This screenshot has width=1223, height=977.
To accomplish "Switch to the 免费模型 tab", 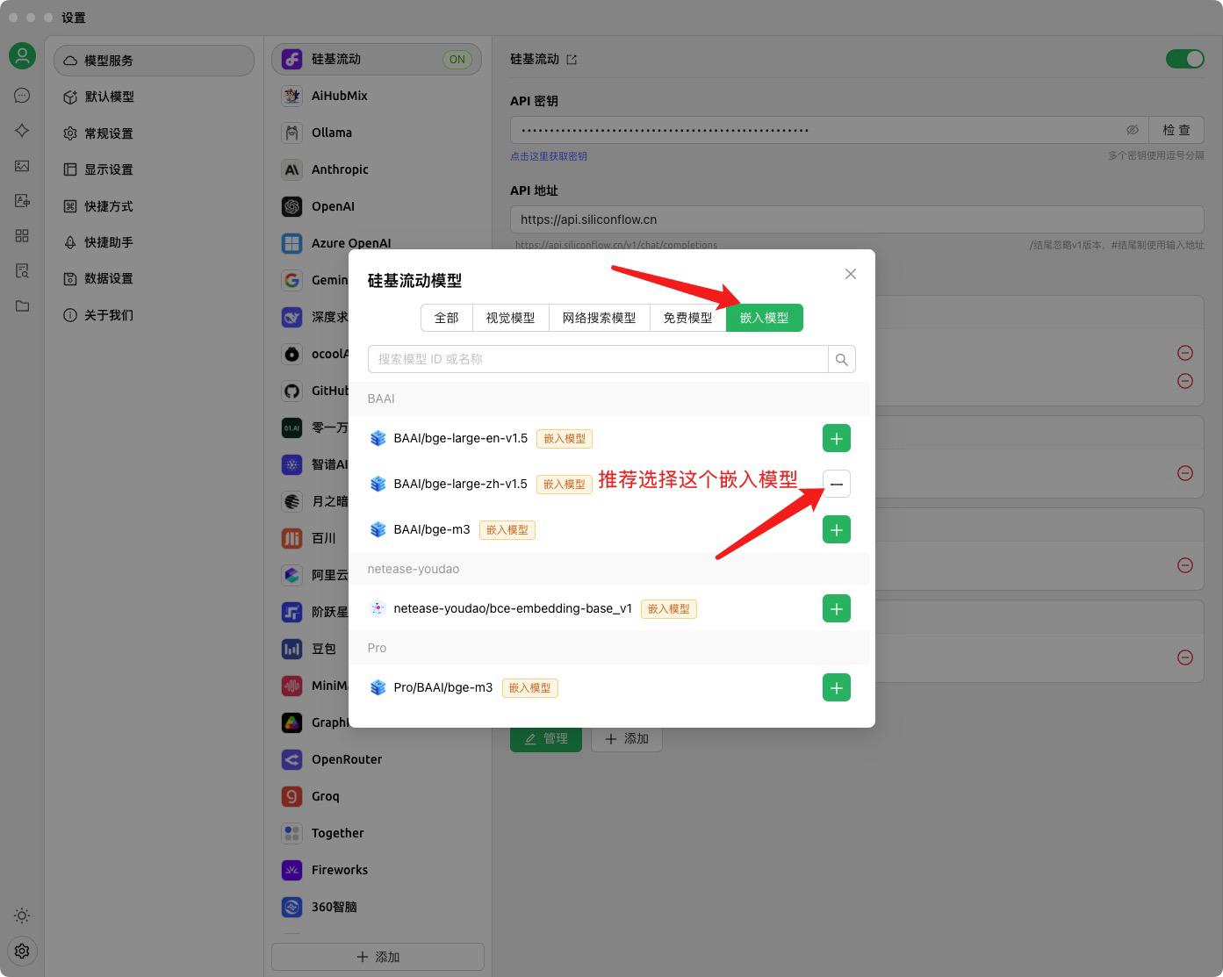I will 688,318.
